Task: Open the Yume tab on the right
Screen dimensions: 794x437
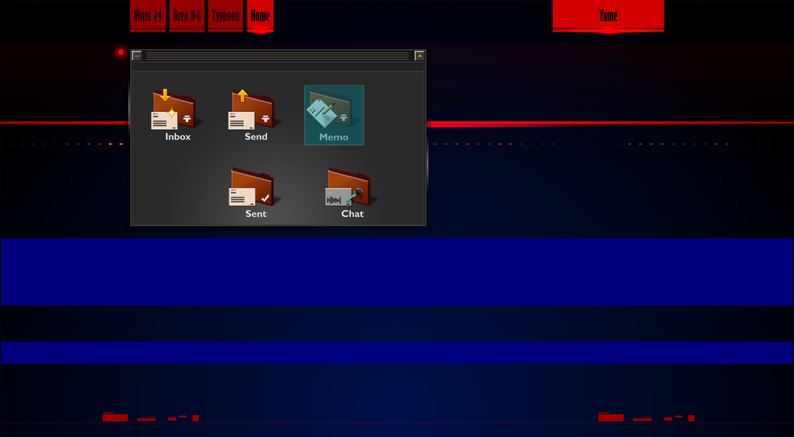Action: pyautogui.click(x=608, y=16)
